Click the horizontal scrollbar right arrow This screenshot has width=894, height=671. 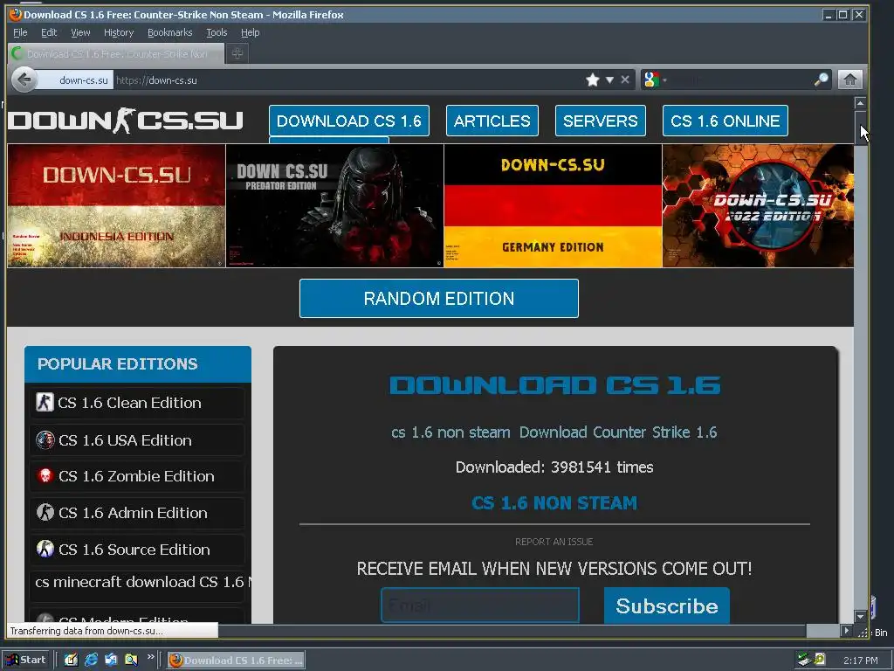847,631
